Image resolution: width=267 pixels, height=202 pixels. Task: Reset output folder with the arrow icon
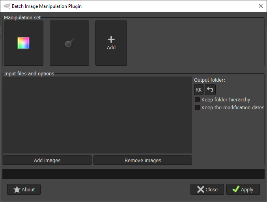pos(210,90)
